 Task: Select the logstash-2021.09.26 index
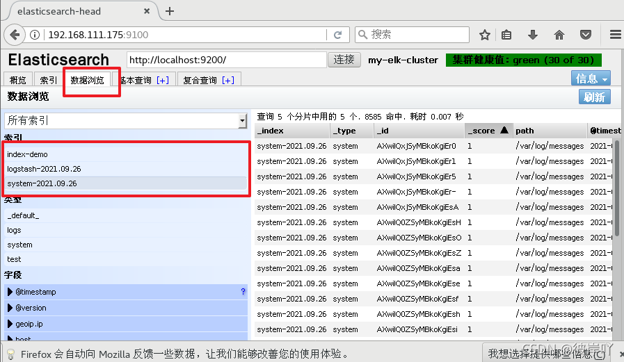point(126,169)
